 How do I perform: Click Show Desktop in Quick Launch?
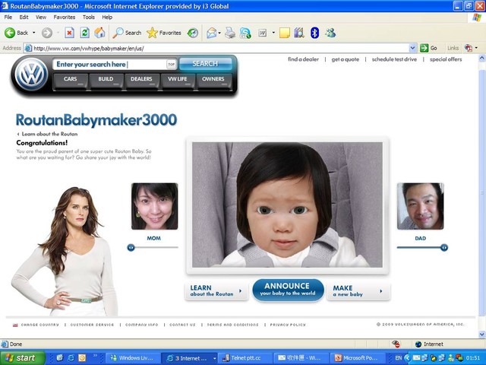click(x=60, y=358)
